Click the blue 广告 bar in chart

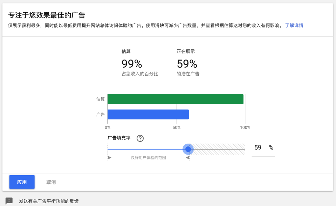click(x=148, y=114)
